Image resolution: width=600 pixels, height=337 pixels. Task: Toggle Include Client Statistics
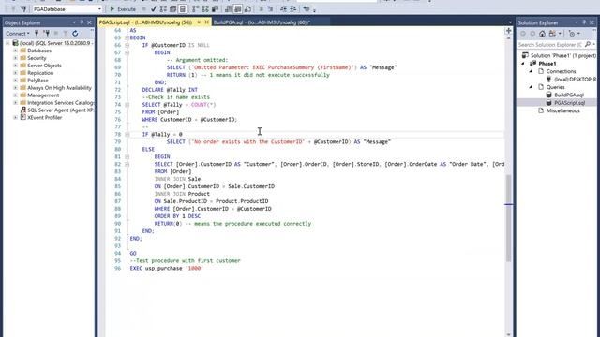pyautogui.click(x=215, y=8)
